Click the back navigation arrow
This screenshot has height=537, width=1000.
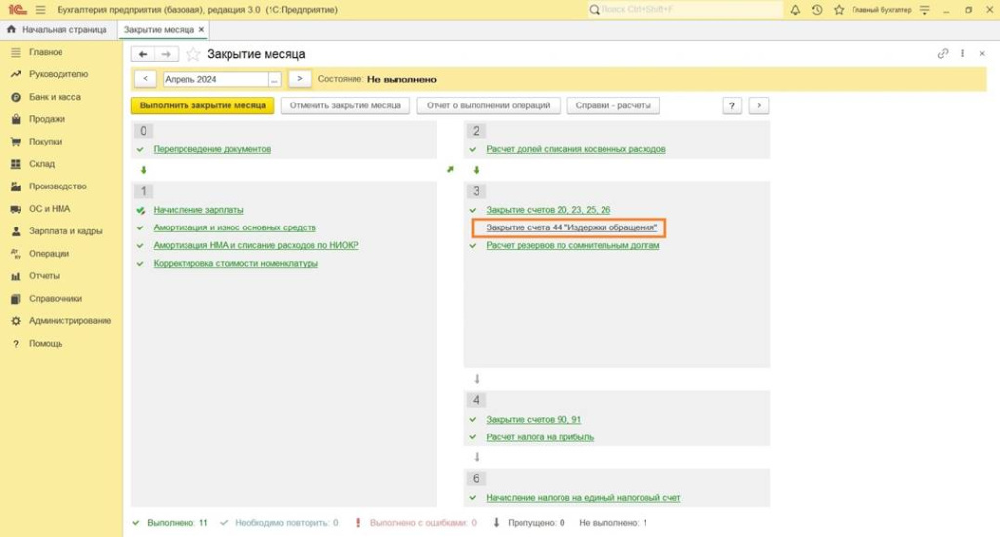pyautogui.click(x=144, y=54)
